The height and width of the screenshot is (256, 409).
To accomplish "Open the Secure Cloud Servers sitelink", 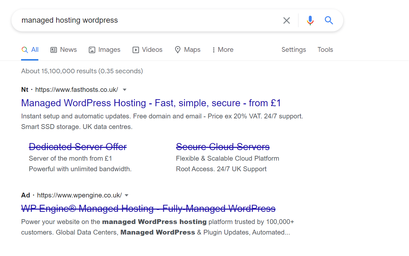I will (223, 147).
